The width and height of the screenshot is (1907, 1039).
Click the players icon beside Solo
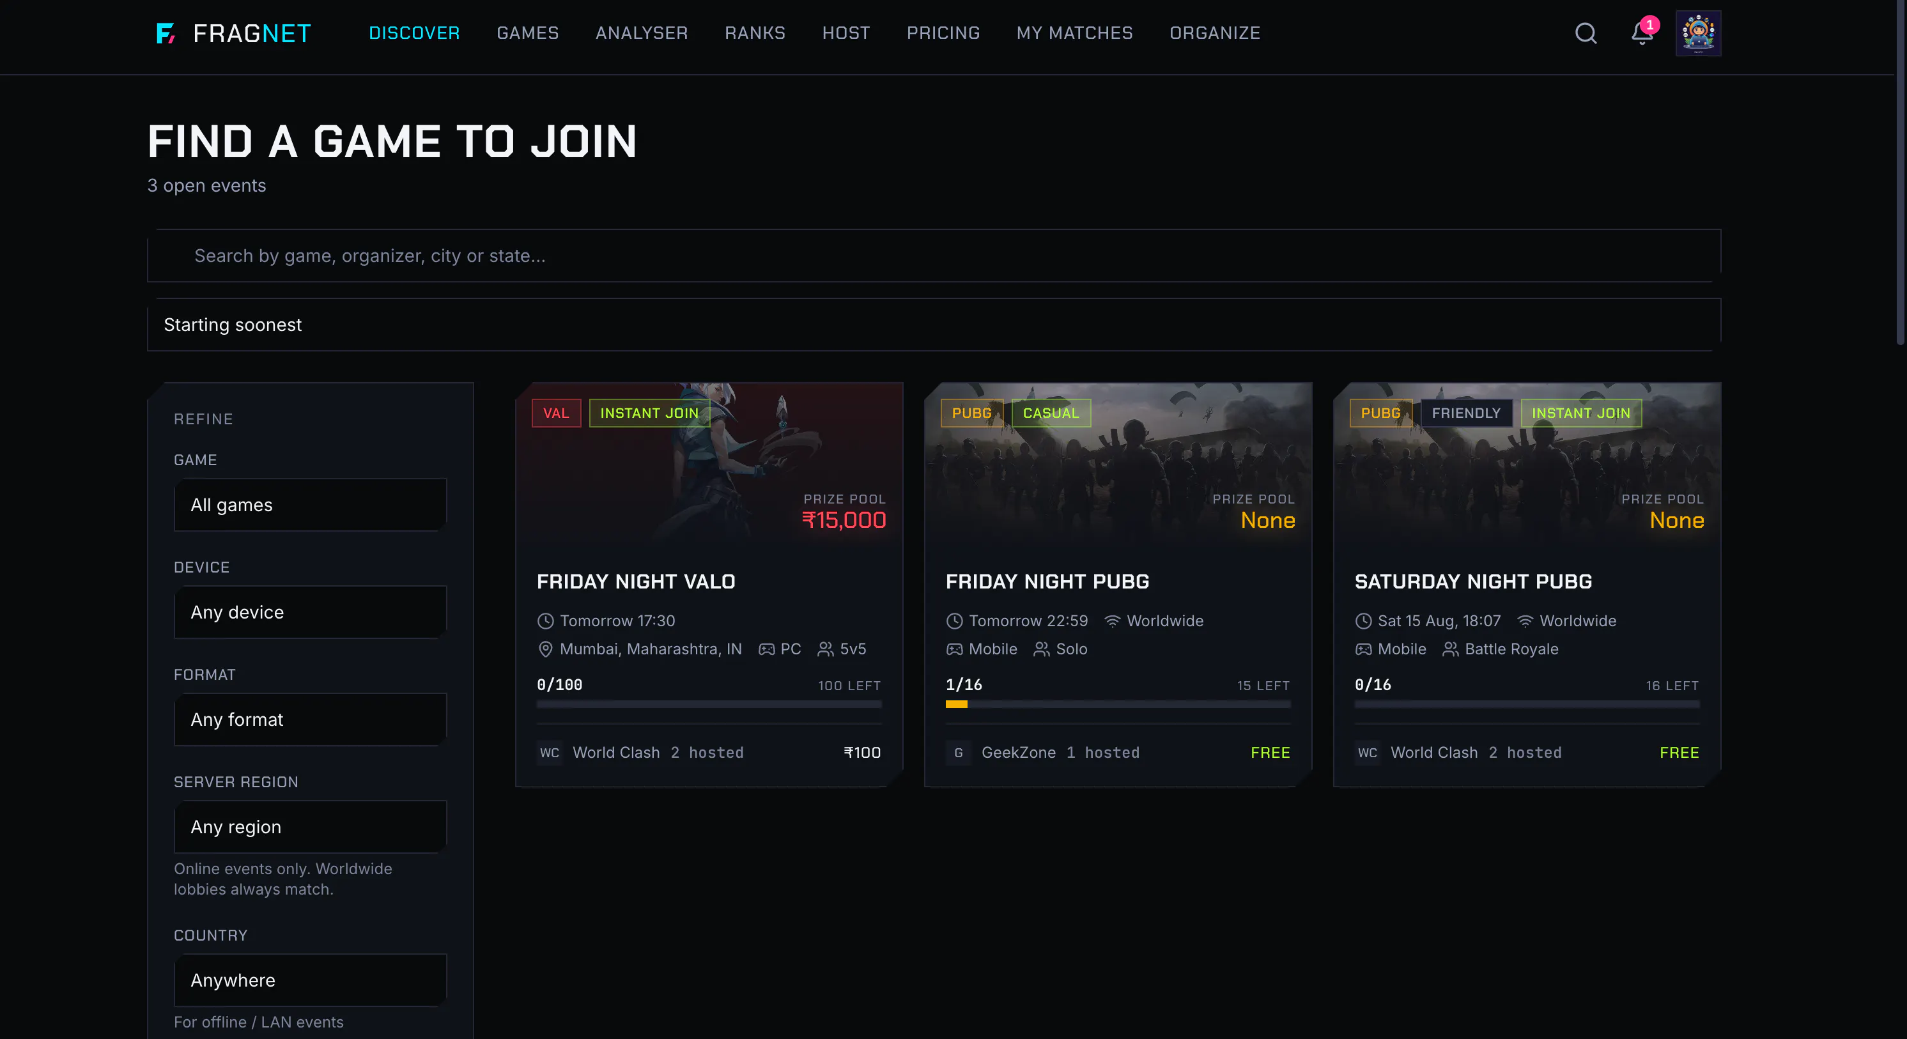point(1042,650)
